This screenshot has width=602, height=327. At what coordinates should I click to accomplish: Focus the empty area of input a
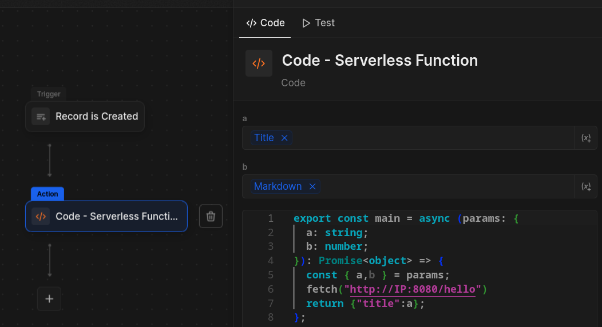[x=429, y=138]
